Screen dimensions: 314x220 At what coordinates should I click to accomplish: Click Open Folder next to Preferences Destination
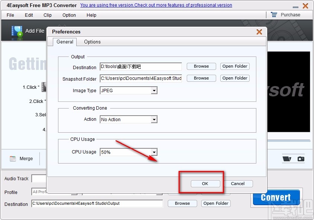pyautogui.click(x=235, y=66)
